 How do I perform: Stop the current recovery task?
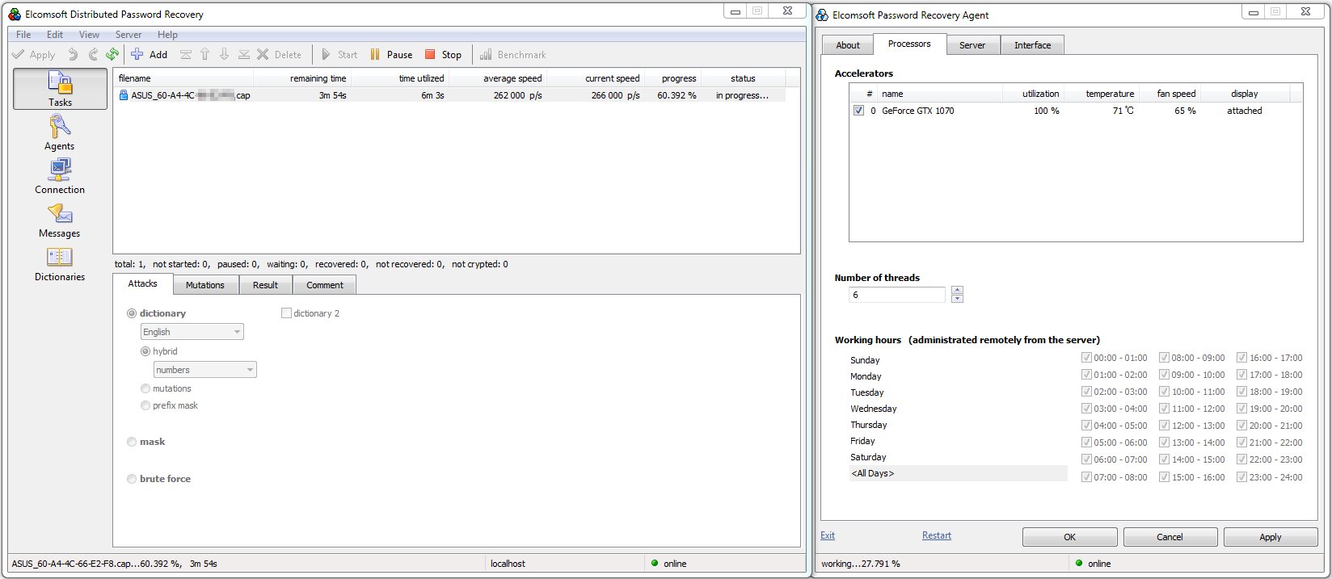coord(443,55)
